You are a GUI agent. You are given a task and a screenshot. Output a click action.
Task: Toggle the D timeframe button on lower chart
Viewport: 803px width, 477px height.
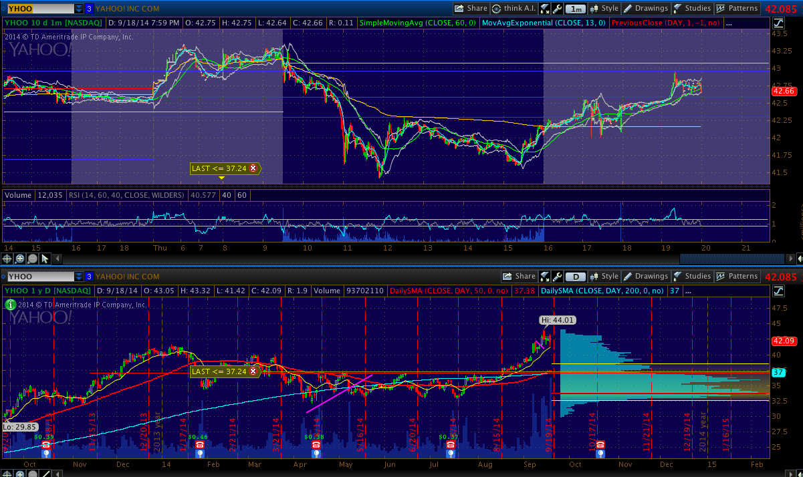pos(576,277)
